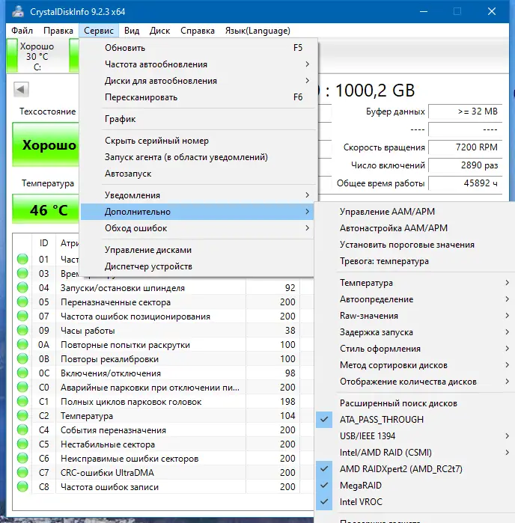Select Пересканировать menu entry

tap(197, 97)
